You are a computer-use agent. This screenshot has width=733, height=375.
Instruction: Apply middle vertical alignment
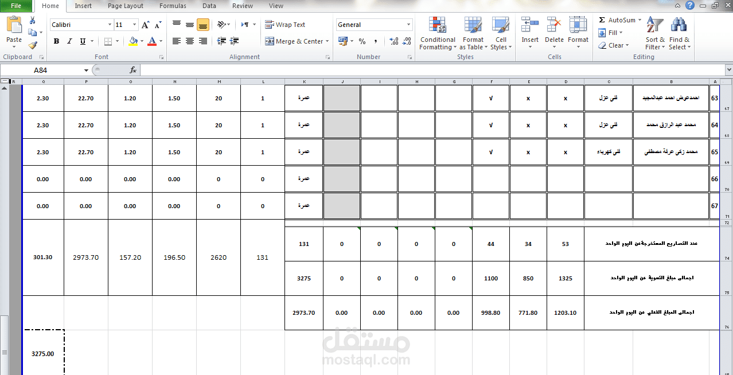[190, 25]
